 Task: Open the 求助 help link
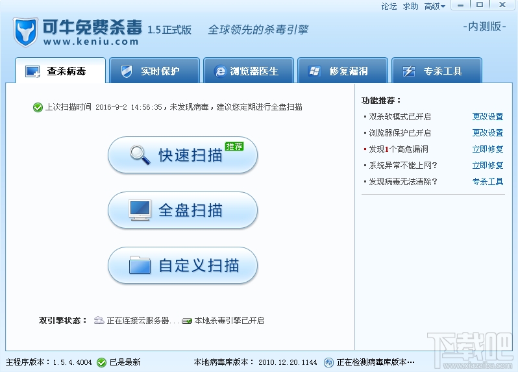pyautogui.click(x=410, y=6)
